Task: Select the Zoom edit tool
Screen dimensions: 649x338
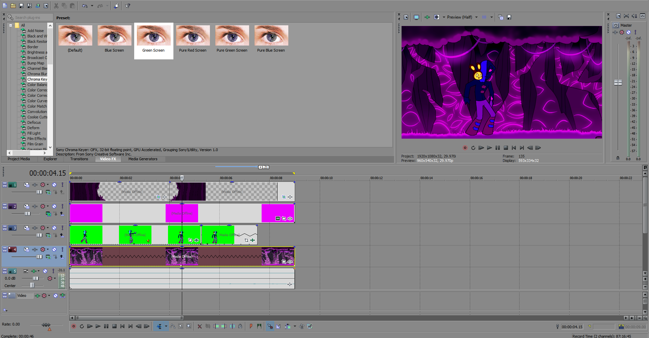Action: pos(189,326)
